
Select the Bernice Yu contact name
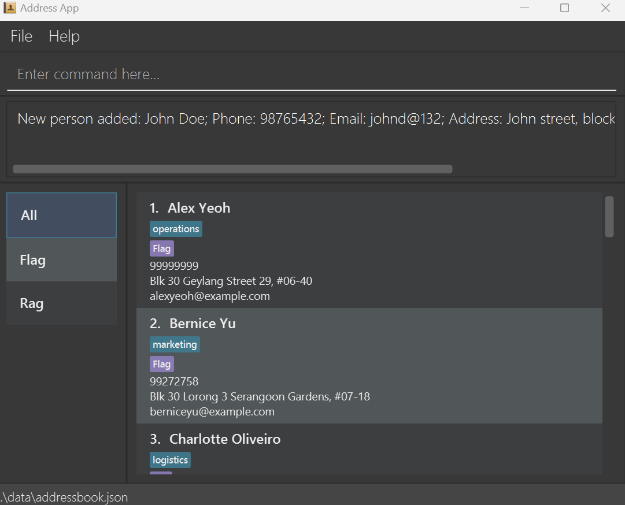click(x=202, y=324)
